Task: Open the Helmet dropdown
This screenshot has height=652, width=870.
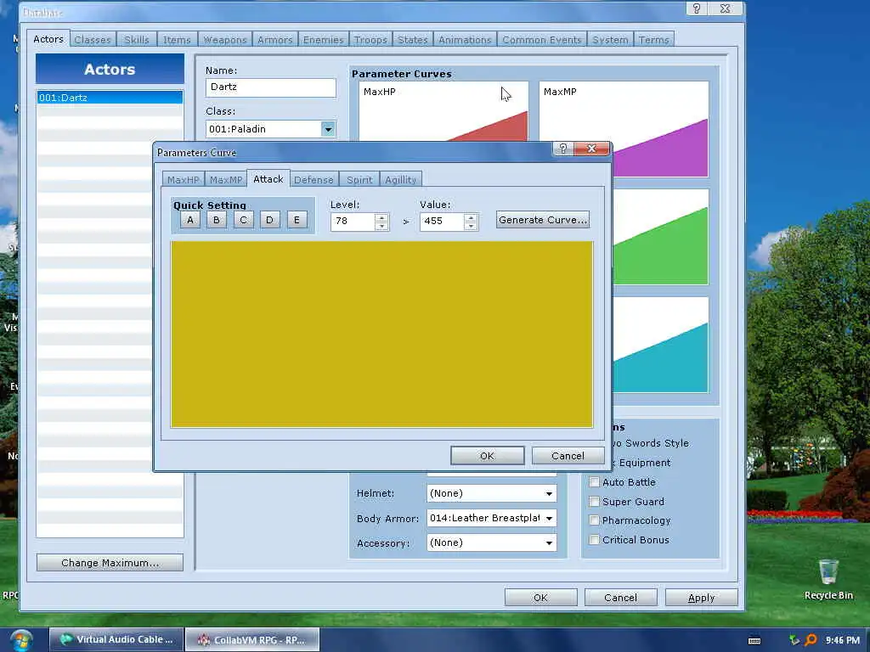Action: (x=492, y=493)
